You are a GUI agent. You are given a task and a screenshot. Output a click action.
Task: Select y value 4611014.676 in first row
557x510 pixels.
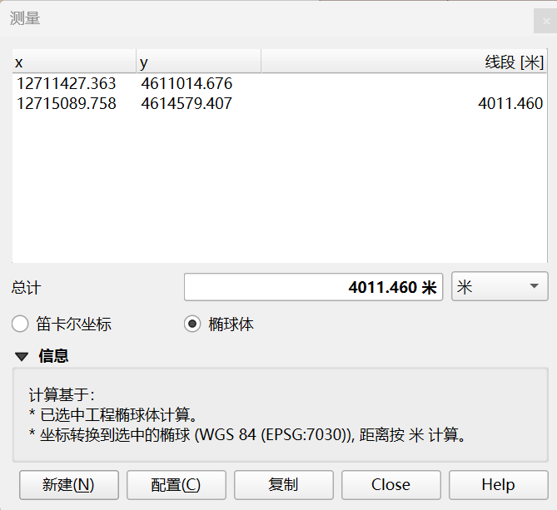[186, 84]
